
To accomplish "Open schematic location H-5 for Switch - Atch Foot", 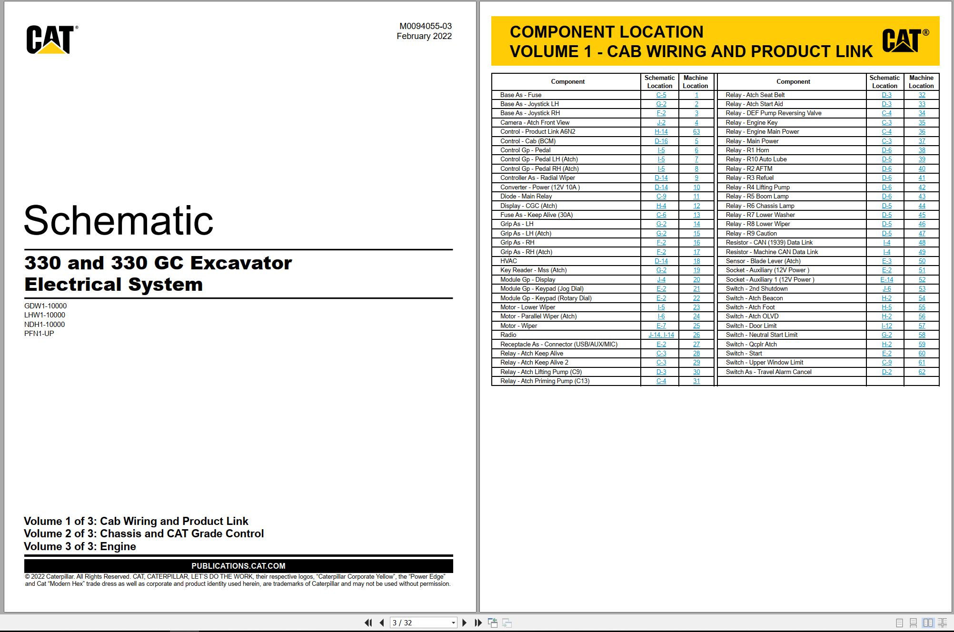I will [x=886, y=307].
